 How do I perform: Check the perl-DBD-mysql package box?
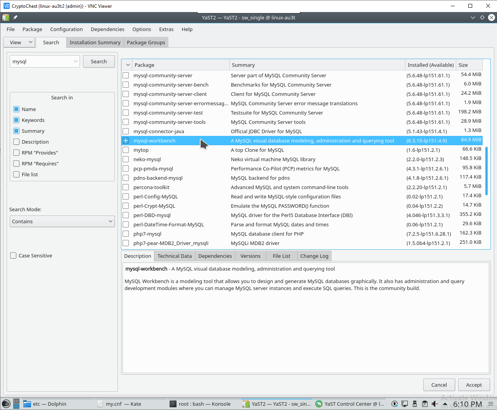126,215
